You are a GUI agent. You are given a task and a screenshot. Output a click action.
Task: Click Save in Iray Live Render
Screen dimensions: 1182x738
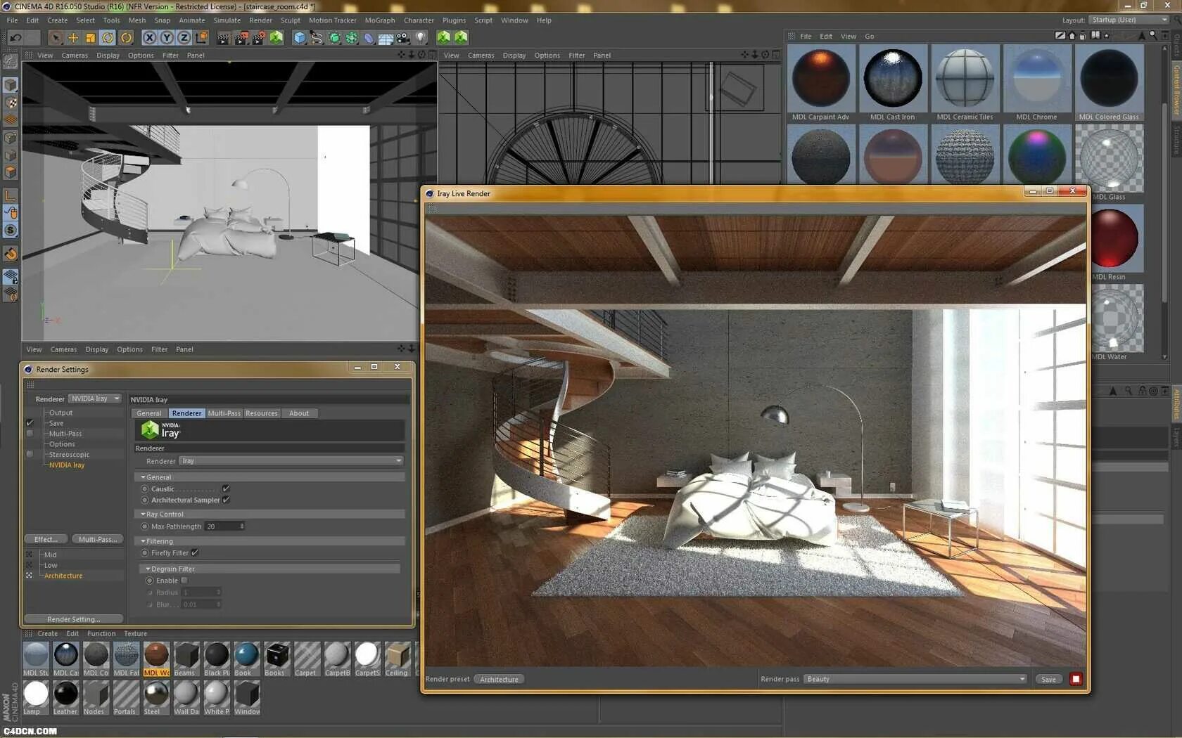tap(1048, 679)
